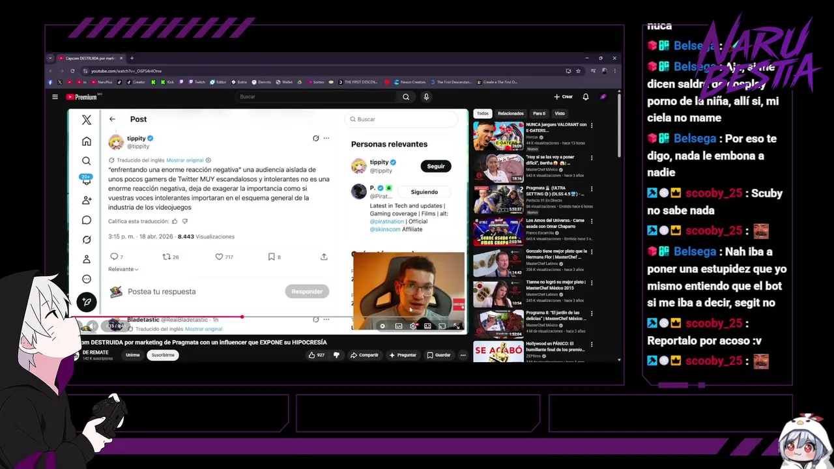
Task: Open options for the Pragmata ULTRA SETTING video
Action: [x=592, y=190]
